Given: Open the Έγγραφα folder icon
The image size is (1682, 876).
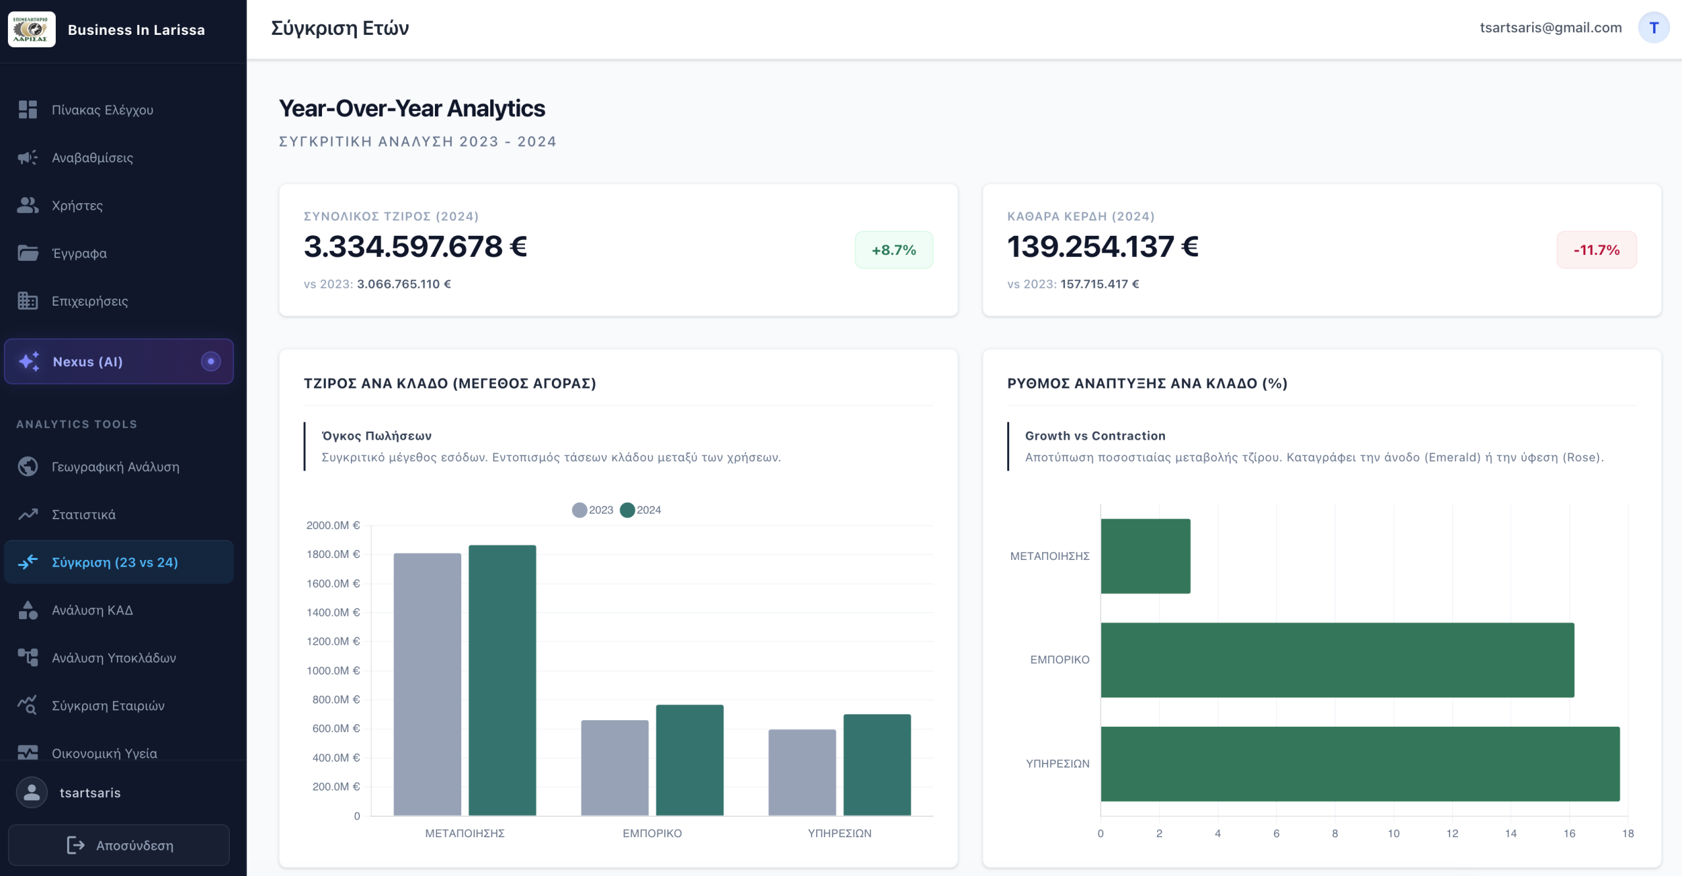Looking at the screenshot, I should pyautogui.click(x=28, y=253).
